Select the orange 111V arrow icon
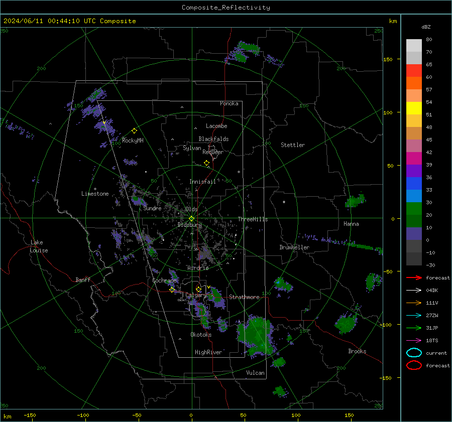The image size is (452, 422). pos(414,303)
